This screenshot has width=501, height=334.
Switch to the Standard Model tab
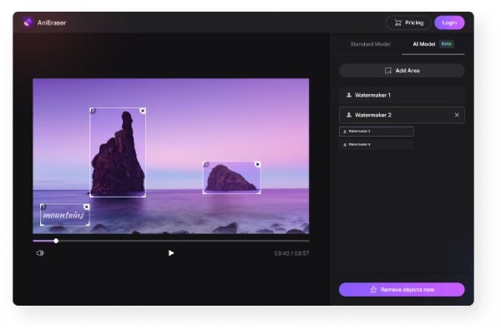click(368, 43)
